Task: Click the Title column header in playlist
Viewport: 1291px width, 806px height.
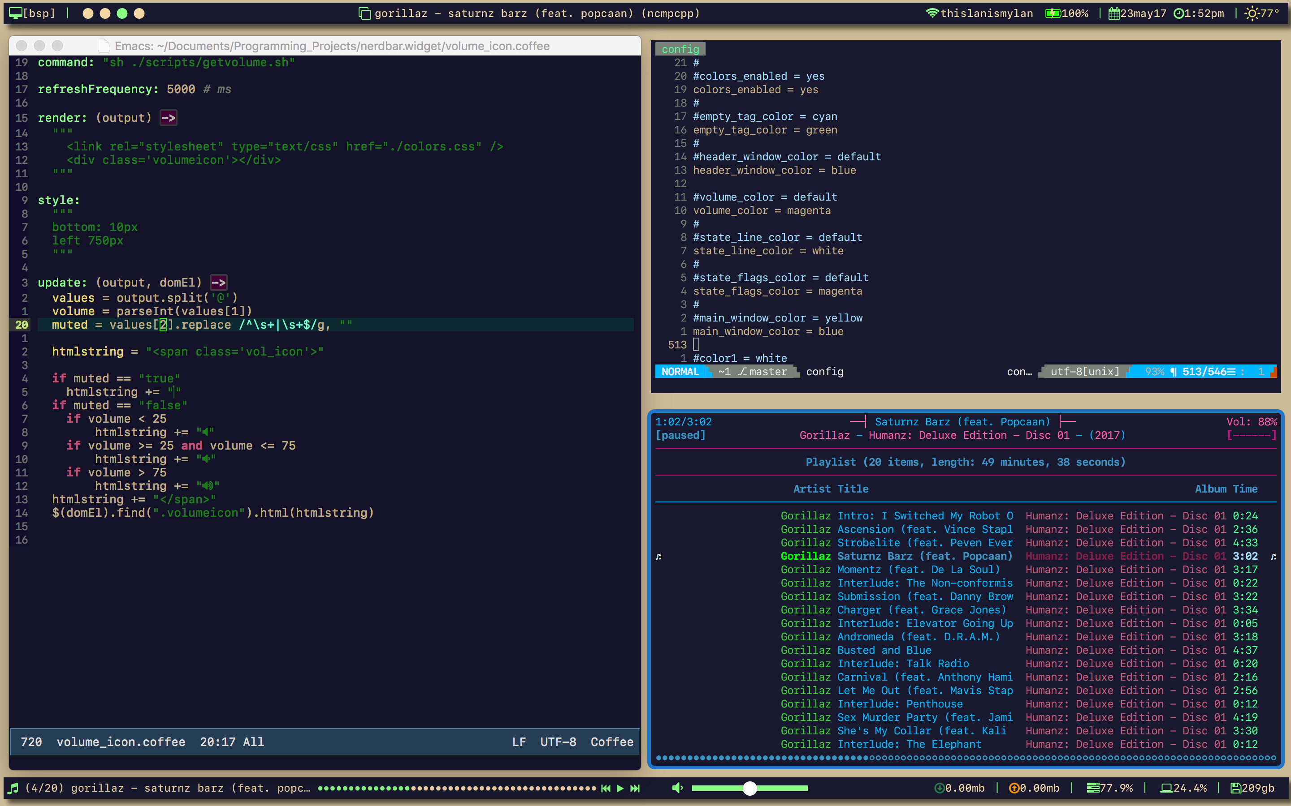Action: coord(853,489)
